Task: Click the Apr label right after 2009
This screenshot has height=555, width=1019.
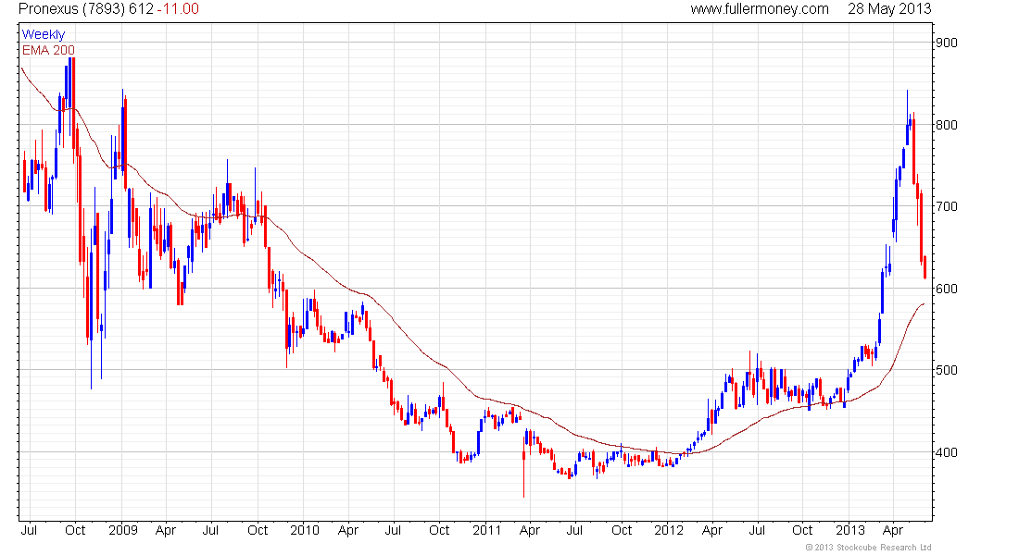Action: point(166,530)
